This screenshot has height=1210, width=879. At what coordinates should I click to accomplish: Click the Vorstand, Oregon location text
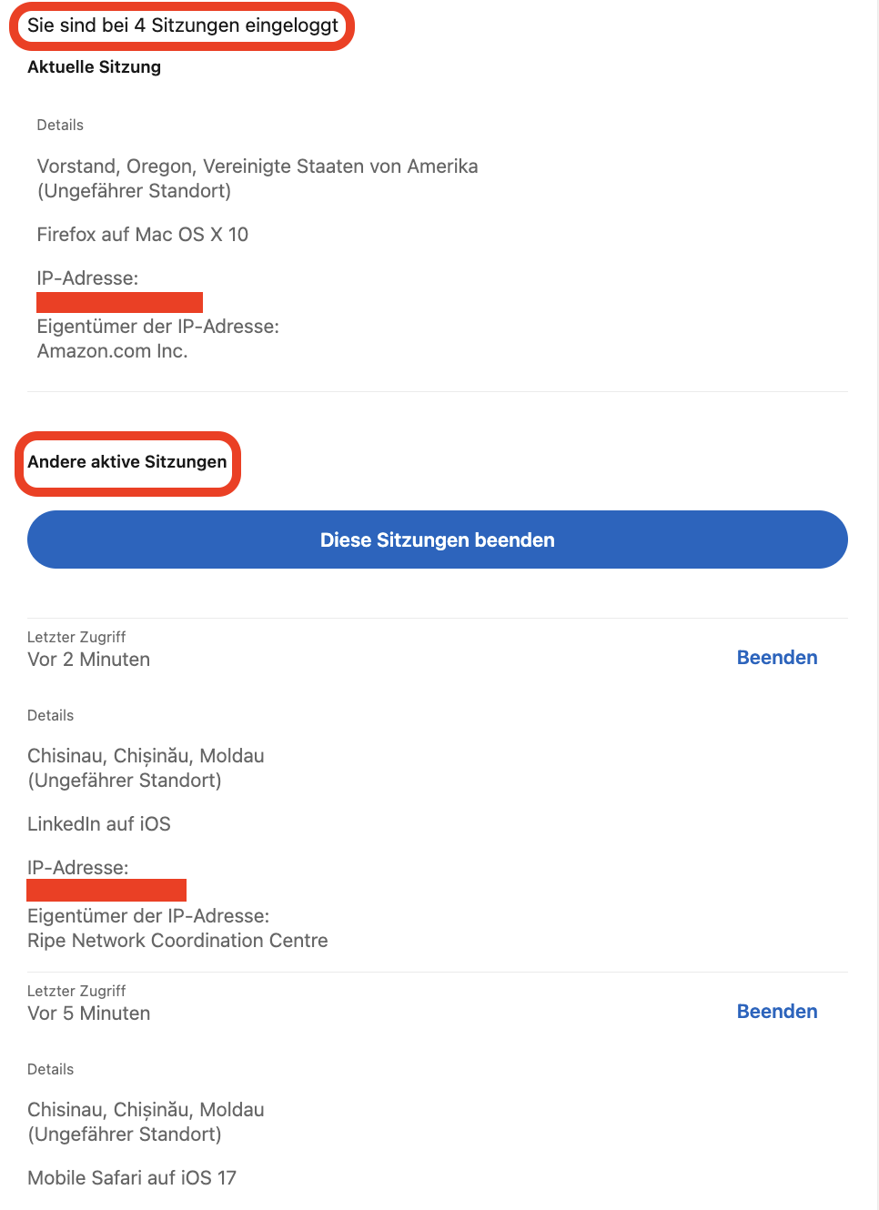pyautogui.click(x=257, y=166)
